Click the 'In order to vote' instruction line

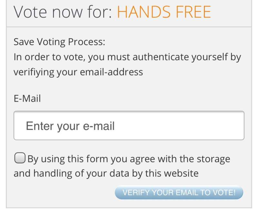tap(127, 57)
